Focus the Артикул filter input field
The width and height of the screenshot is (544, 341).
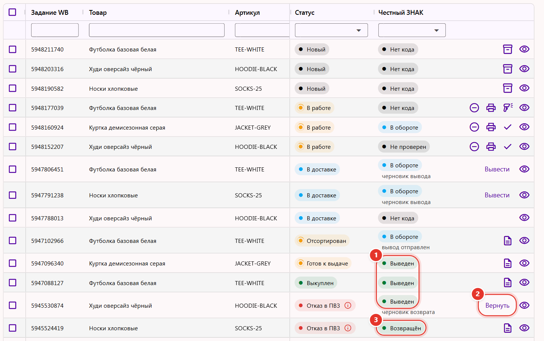click(x=262, y=30)
